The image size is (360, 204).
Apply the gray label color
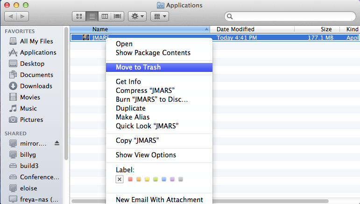[181, 179]
